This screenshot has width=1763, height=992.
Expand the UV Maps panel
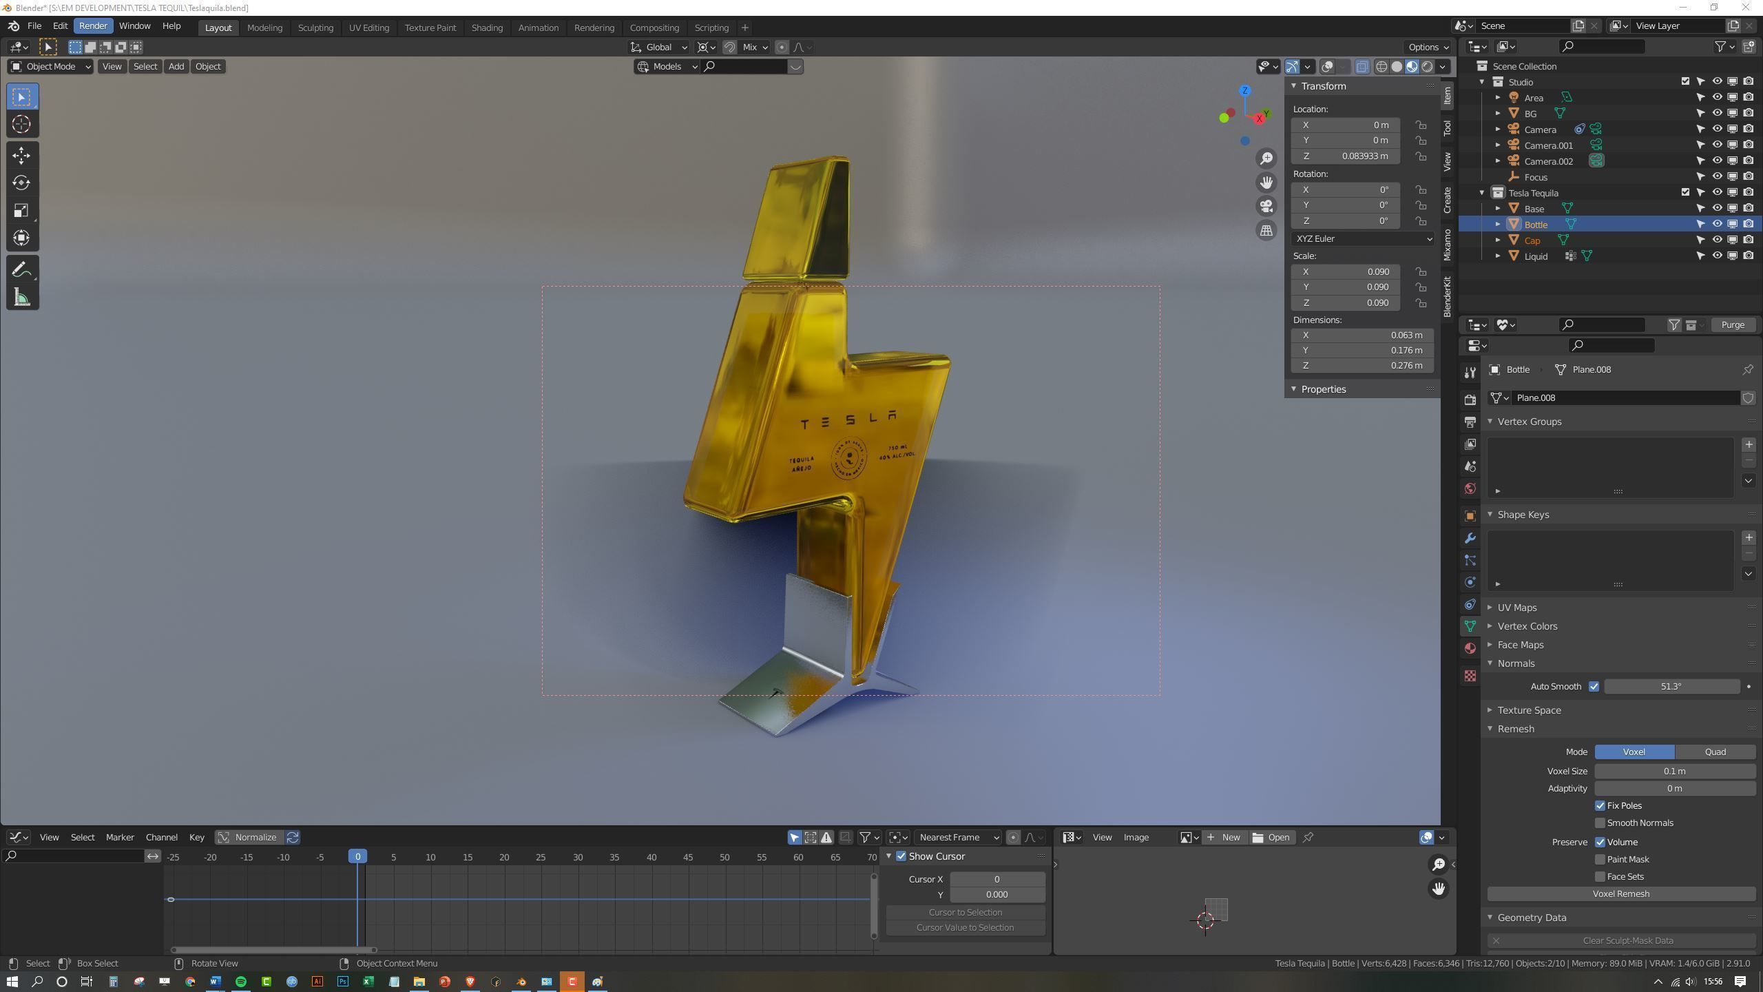(x=1516, y=608)
